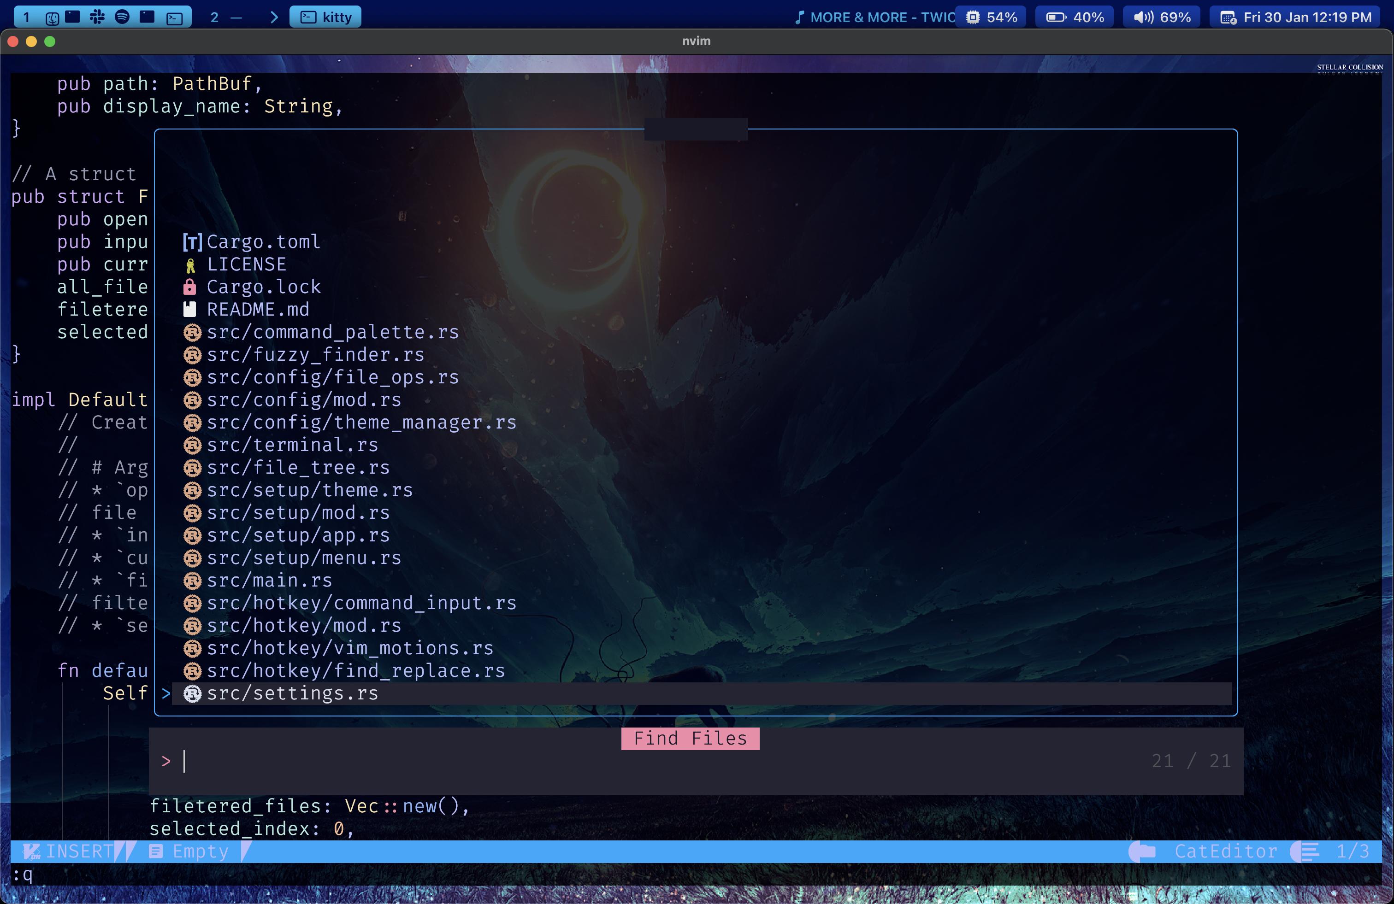The image size is (1394, 904).
Task: Click the lock icon beside Cargo.lock
Action: coord(190,287)
